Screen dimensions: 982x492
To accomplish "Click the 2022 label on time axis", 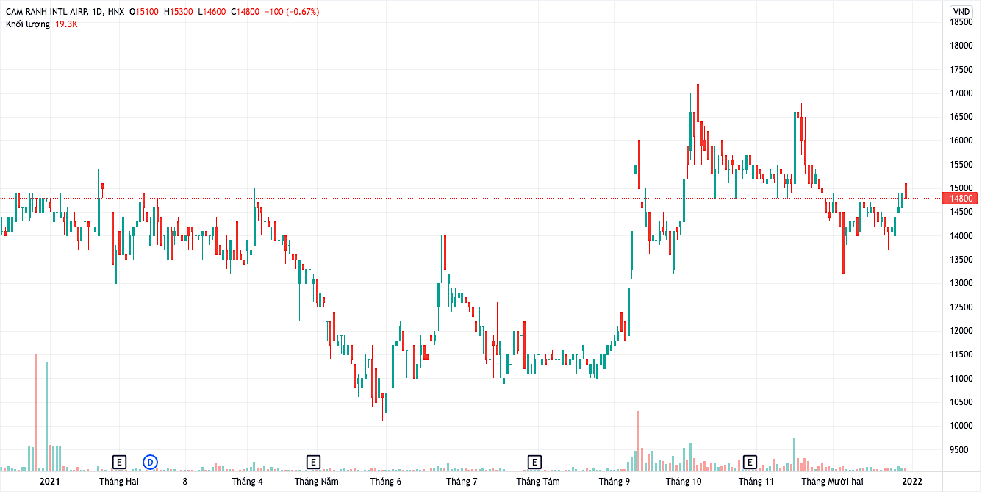I will (x=912, y=482).
